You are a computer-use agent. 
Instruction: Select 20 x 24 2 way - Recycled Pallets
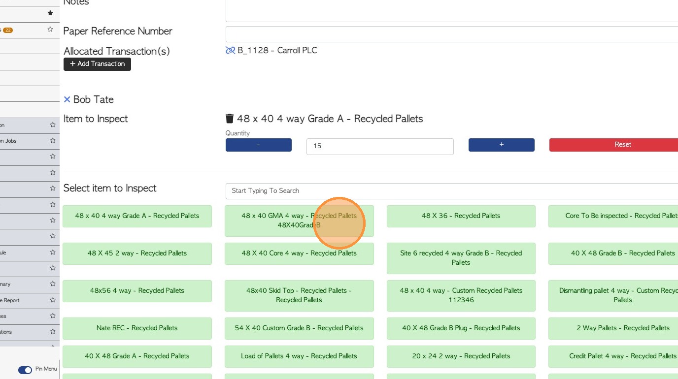461,356
